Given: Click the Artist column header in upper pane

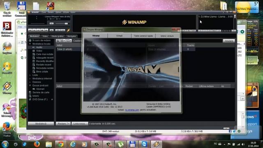Looking at the screenshot, I should coord(60,45).
